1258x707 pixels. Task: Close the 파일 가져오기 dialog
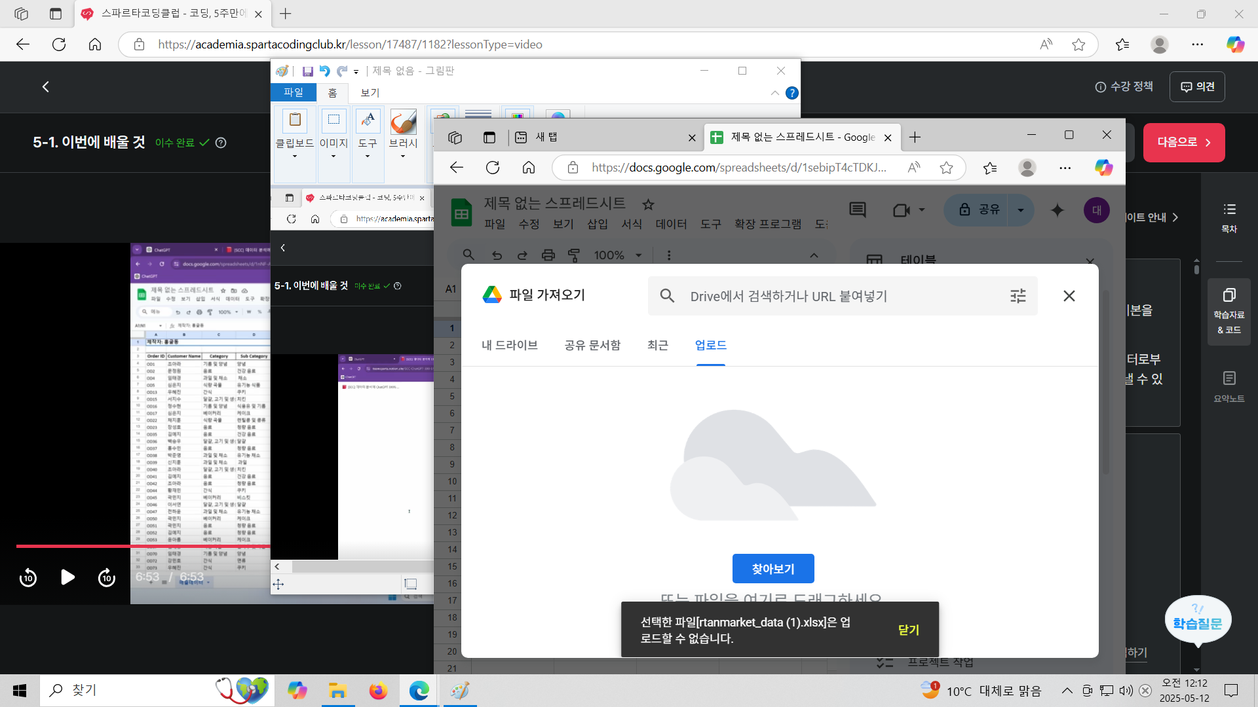(x=1069, y=296)
